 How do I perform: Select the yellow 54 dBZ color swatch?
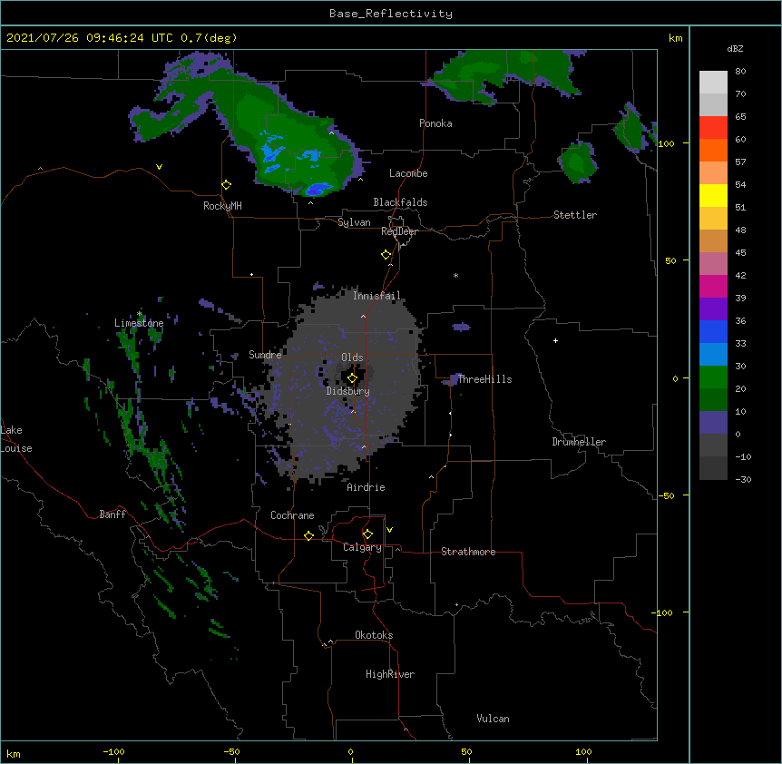click(713, 195)
